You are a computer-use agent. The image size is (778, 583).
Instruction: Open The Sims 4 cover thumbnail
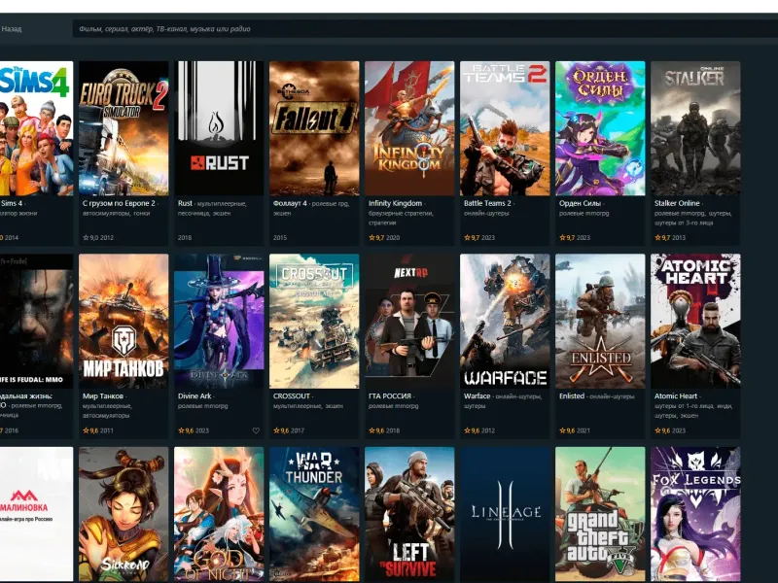pyautogui.click(x=36, y=128)
